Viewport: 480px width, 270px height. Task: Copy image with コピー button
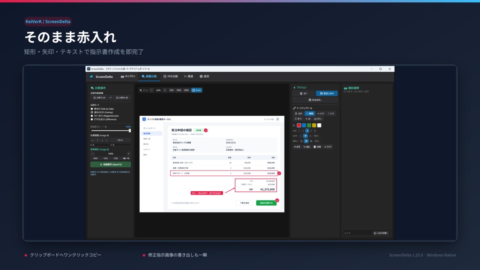tap(304, 93)
